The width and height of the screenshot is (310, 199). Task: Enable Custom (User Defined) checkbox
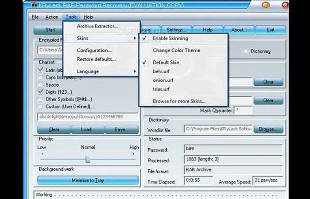point(40,107)
